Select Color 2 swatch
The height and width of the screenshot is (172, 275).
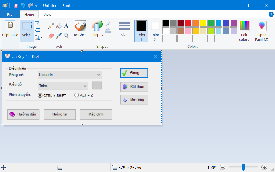155,30
